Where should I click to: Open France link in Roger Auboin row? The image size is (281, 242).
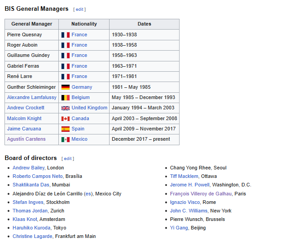(x=79, y=45)
